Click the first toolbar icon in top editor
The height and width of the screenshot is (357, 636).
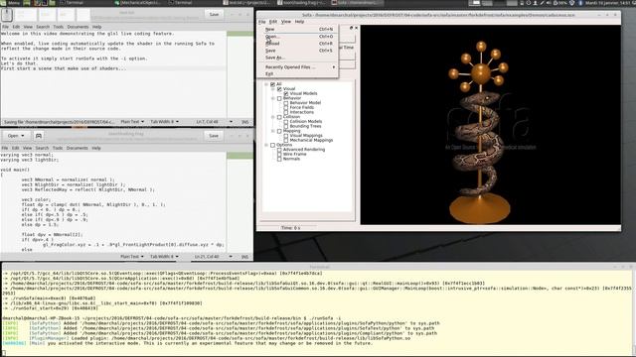click(7, 15)
